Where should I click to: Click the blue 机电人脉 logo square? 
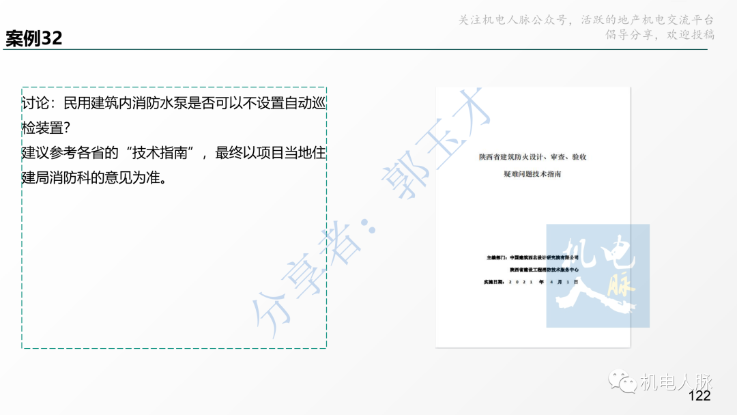[x=598, y=276]
